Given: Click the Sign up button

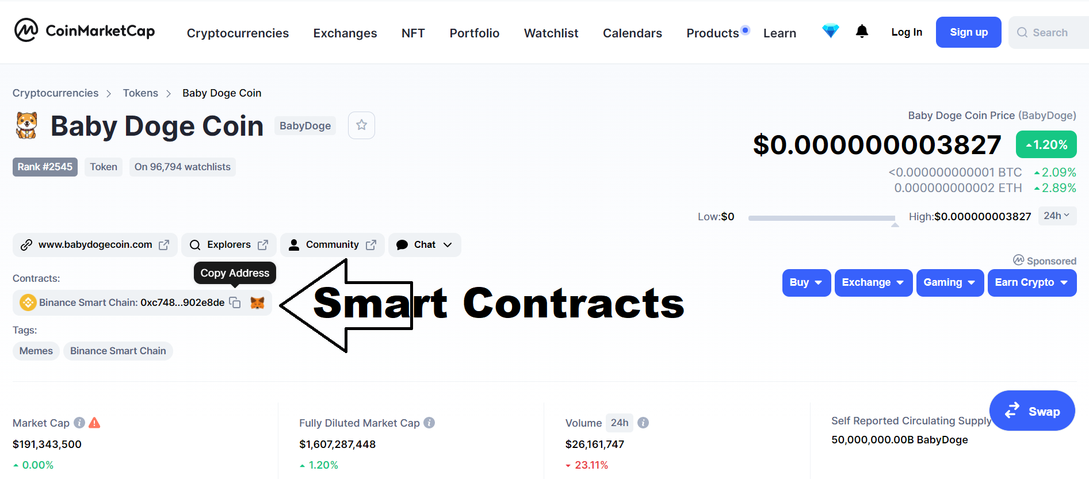Looking at the screenshot, I should [968, 32].
